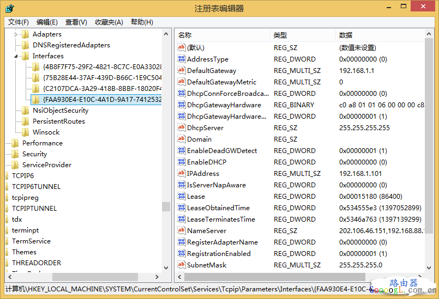Click the Registry Editor icon in title bar

point(10,8)
